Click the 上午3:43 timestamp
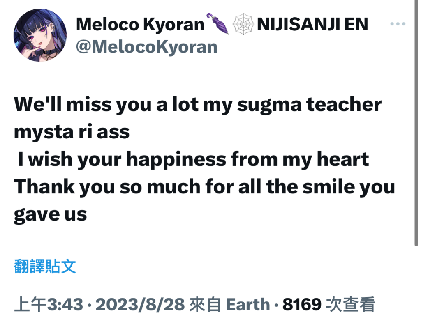Viewport: 421px width, 324px height. coord(49,304)
